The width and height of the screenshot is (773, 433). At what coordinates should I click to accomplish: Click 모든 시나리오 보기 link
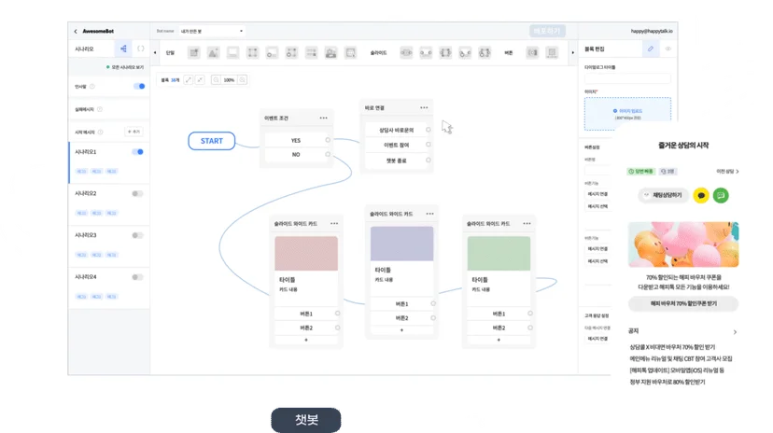click(x=125, y=67)
